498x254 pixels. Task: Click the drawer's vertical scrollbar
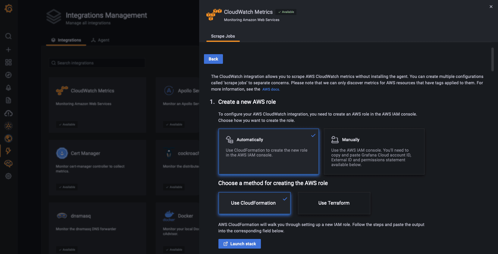(493, 59)
